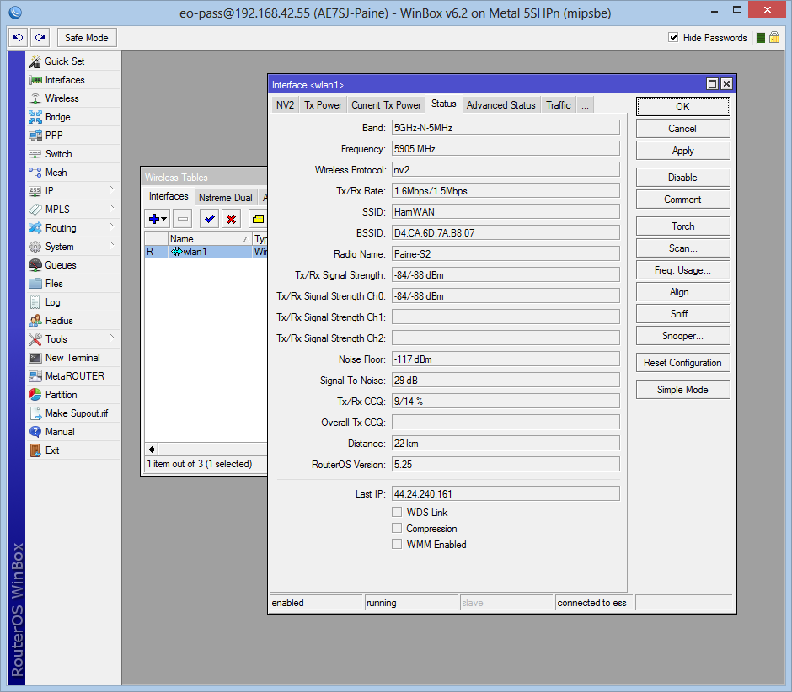Click the left scroll arrow in Wireless Tables
This screenshot has height=692, width=792.
(152, 450)
